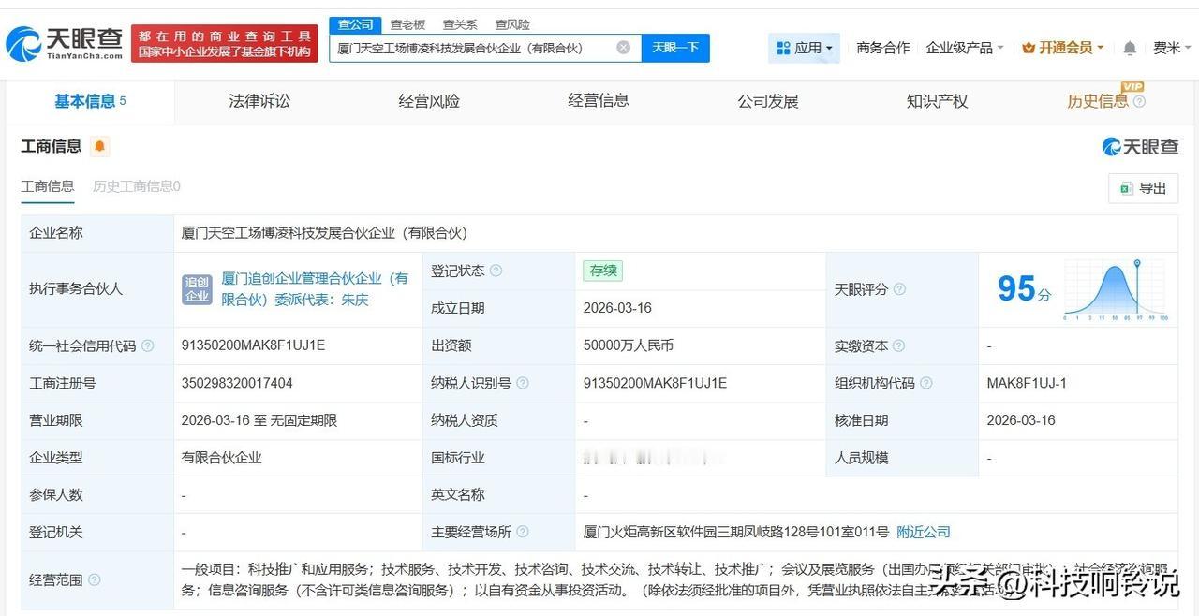The height and width of the screenshot is (616, 1199).
Task: Click the 天眼一下 search button
Action: coord(675,48)
